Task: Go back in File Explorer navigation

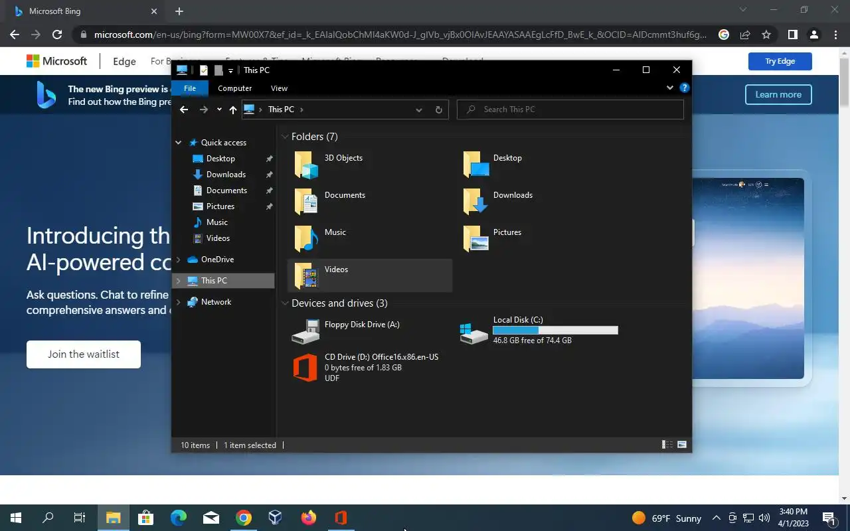Action: click(x=184, y=110)
